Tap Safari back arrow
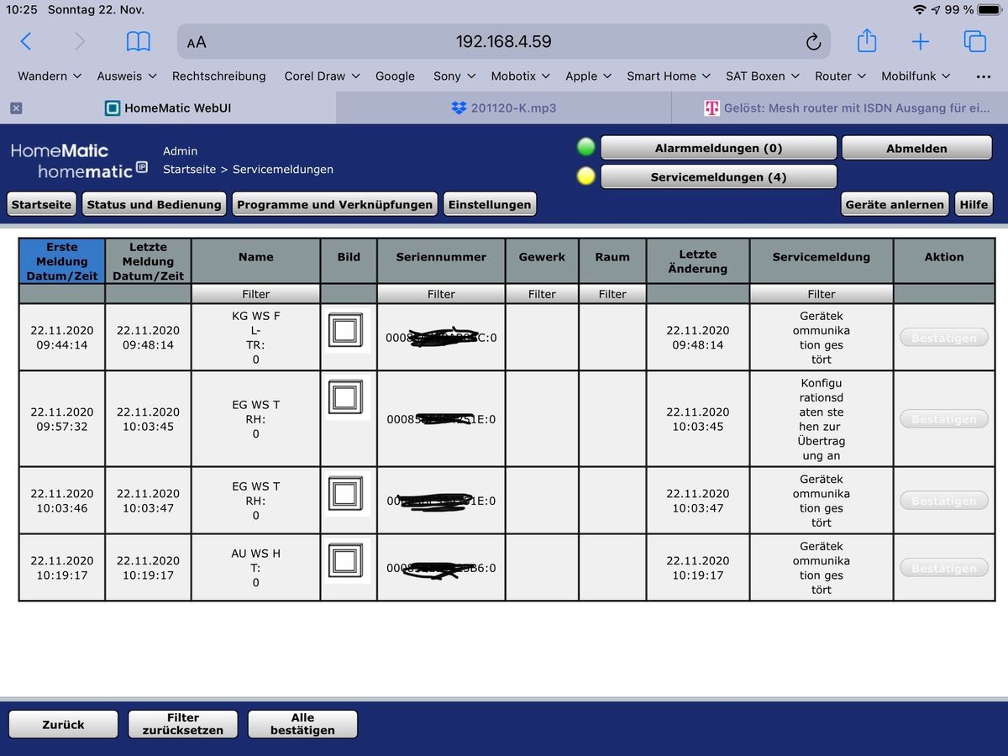 26,41
